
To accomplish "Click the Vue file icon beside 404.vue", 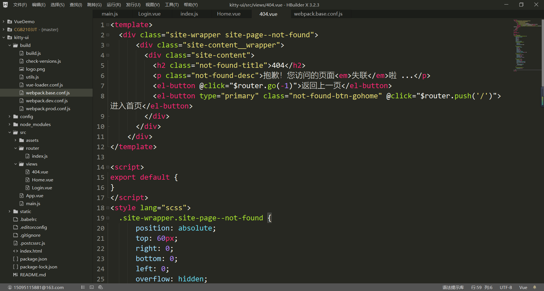I will pyautogui.click(x=27, y=171).
